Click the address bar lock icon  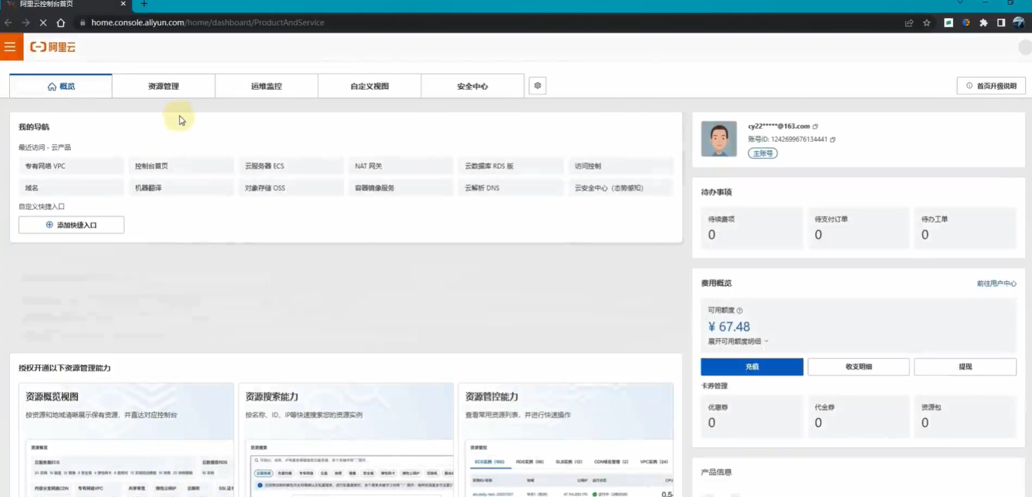pyautogui.click(x=83, y=22)
